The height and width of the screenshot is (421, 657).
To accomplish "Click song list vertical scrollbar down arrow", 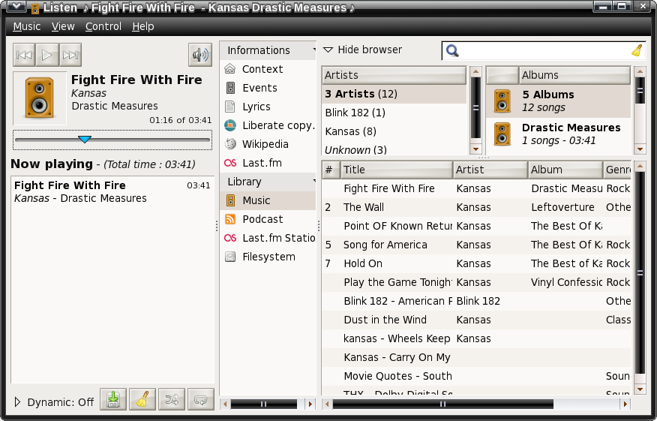I will coord(640,389).
